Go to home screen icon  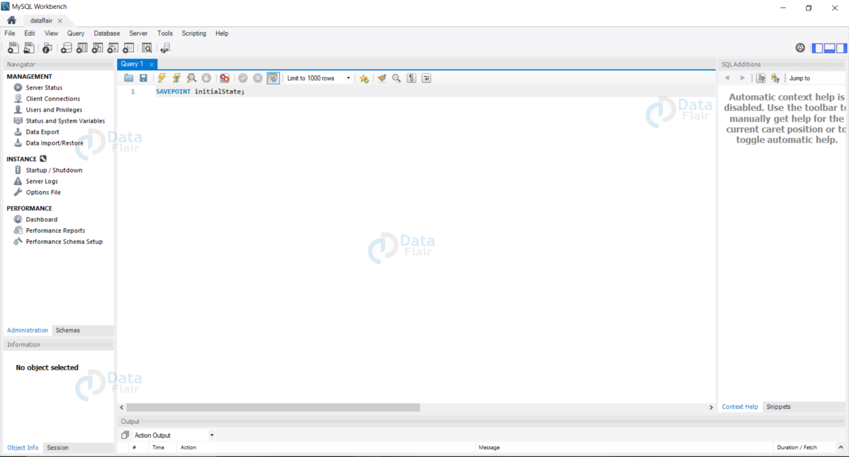coord(12,20)
